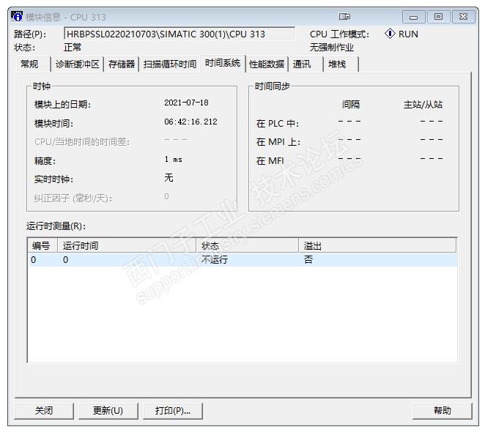Click the precision value 1 ms
Image resolution: width=485 pixels, height=435 pixels.
coord(173,160)
